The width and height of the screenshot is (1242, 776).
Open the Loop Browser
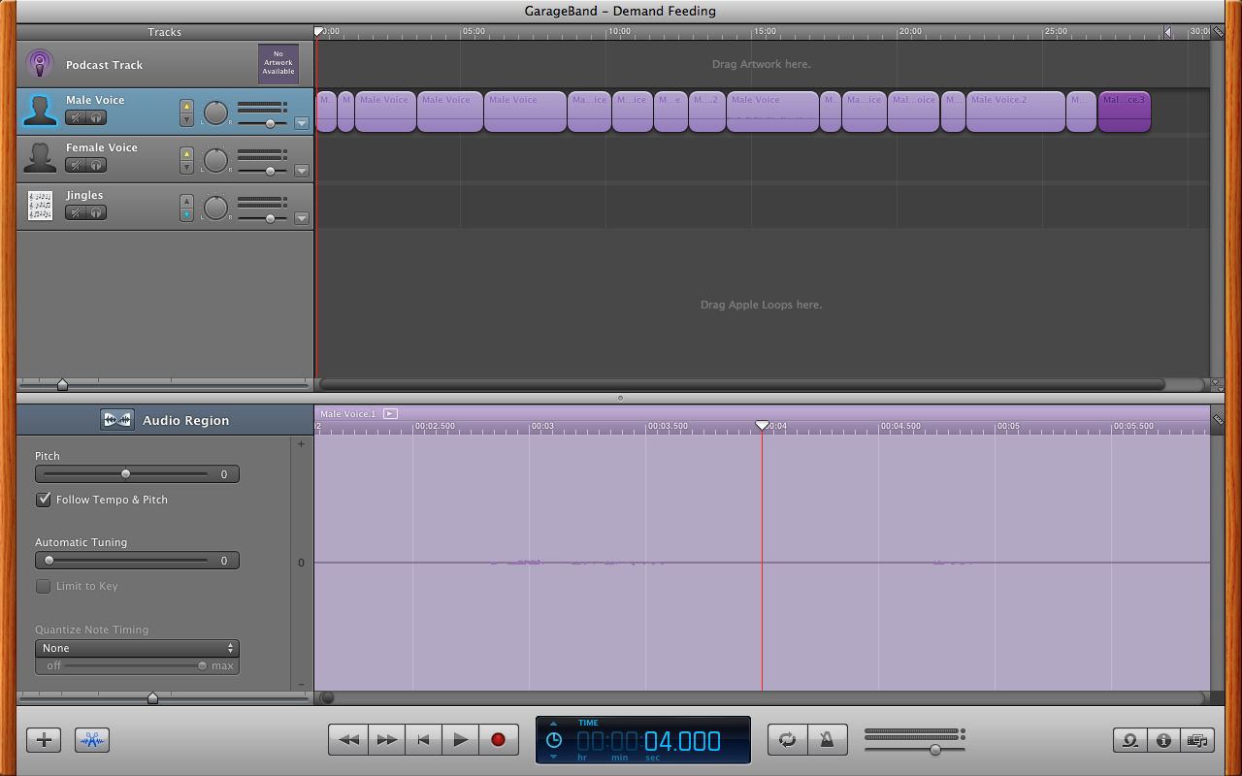coord(1130,740)
